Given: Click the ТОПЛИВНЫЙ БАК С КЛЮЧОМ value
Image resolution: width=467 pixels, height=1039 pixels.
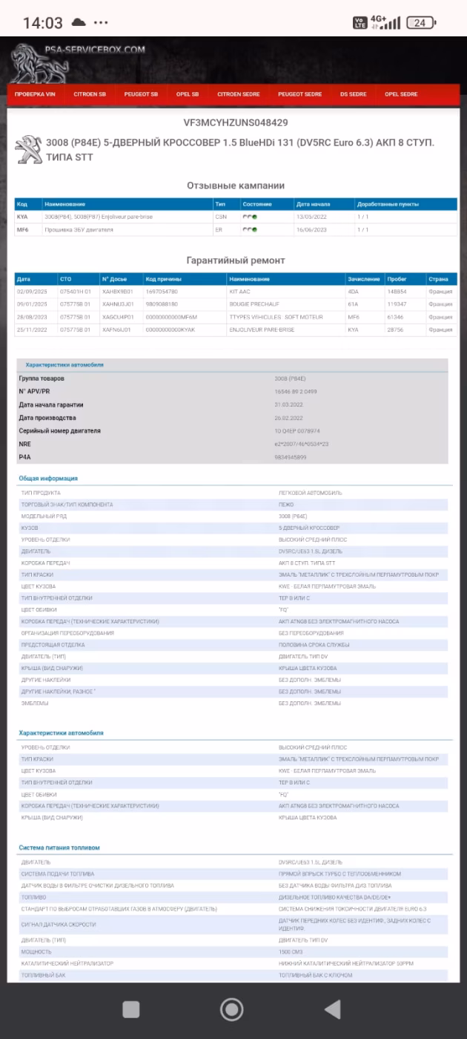Looking at the screenshot, I should [x=316, y=975].
